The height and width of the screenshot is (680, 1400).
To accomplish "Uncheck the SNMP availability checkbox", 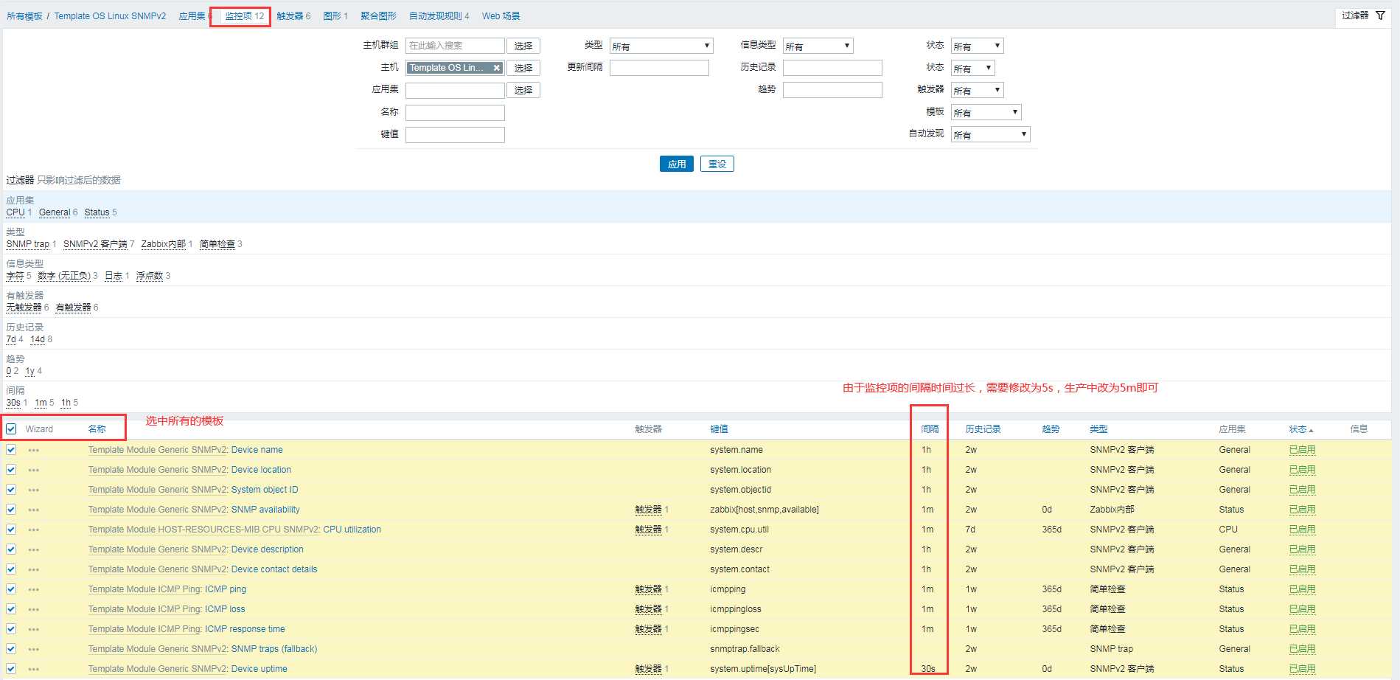I will 11,509.
